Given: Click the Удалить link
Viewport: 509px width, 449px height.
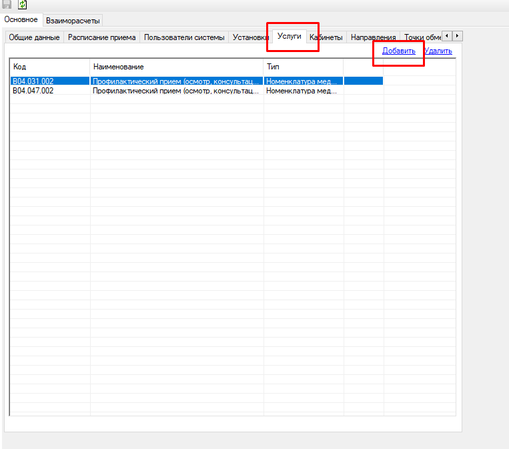Looking at the screenshot, I should 438,51.
